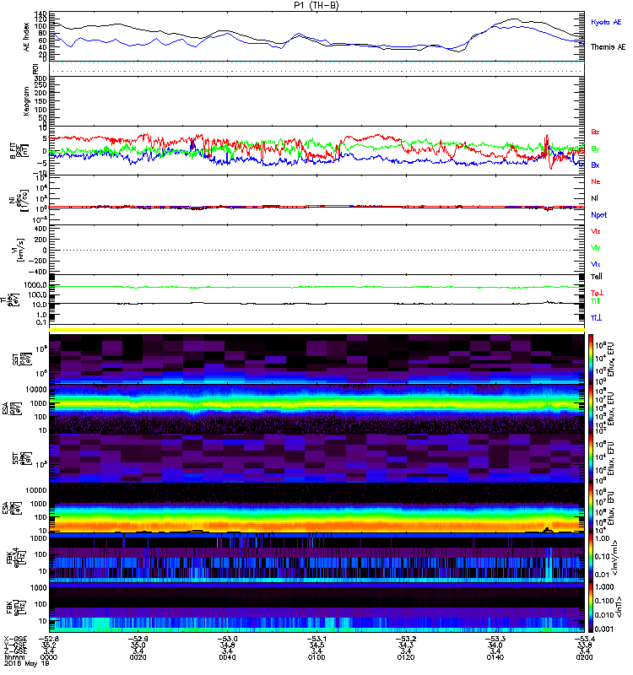Image resolution: width=633 pixels, height=675 pixels.
Task: Select the black Themis AE legend label
Action: click(608, 47)
